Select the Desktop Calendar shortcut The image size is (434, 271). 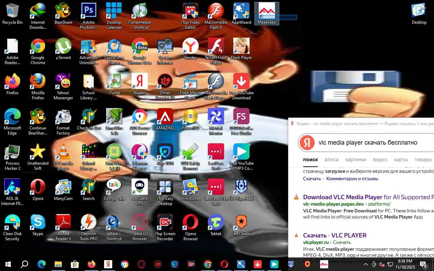(x=114, y=16)
